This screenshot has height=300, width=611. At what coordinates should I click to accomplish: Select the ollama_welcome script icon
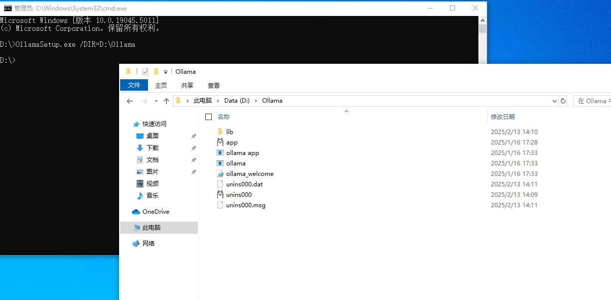tap(220, 173)
